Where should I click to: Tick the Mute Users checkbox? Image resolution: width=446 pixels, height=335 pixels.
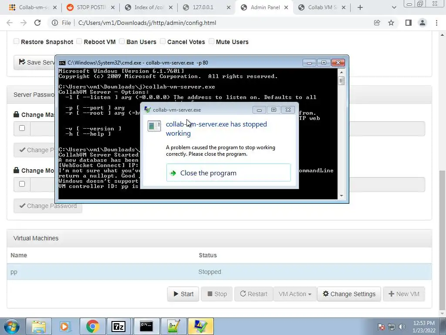click(x=211, y=41)
